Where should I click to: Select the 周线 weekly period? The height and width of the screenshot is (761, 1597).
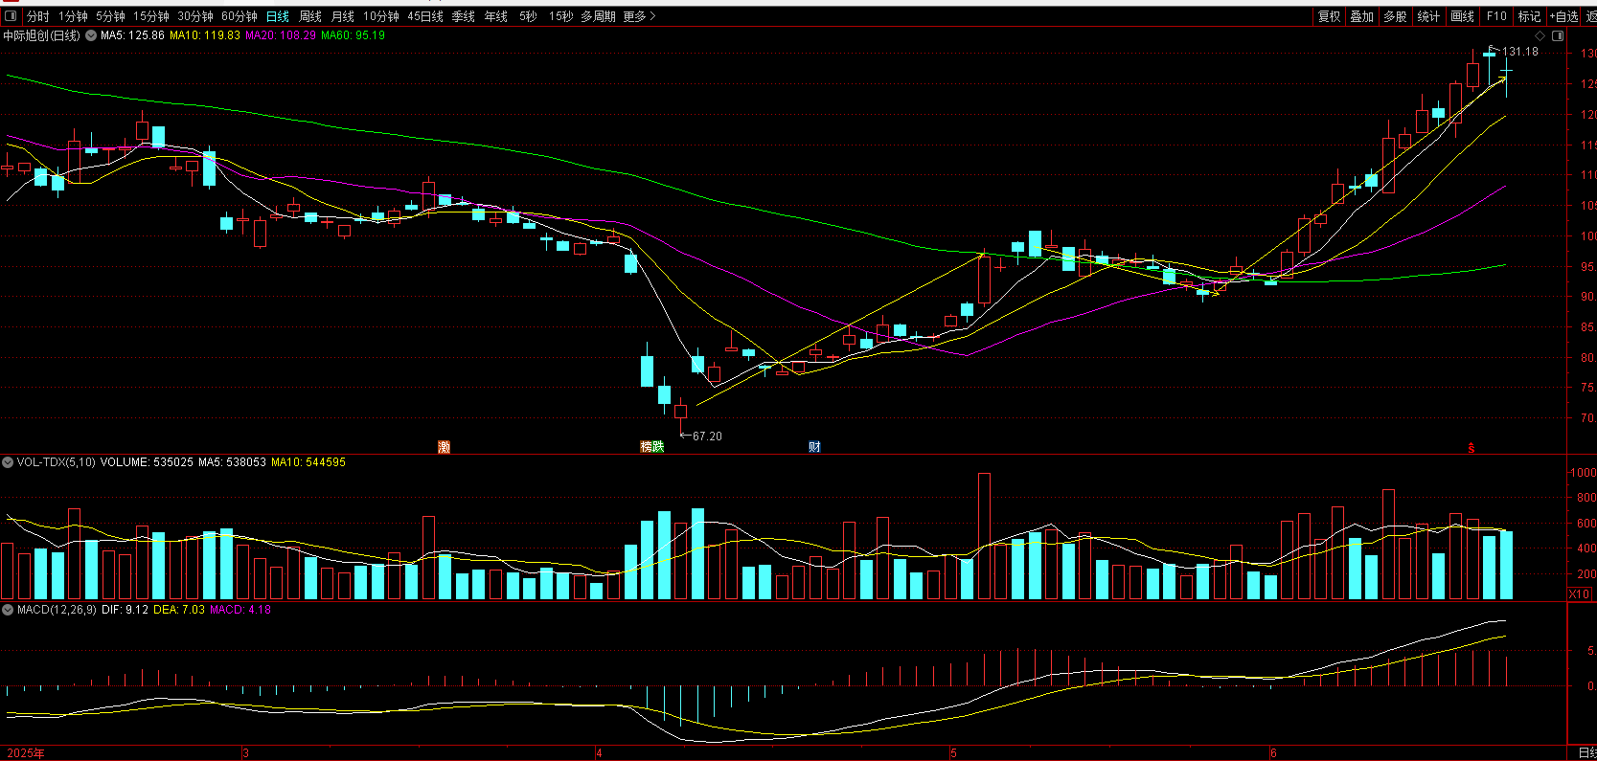(310, 16)
